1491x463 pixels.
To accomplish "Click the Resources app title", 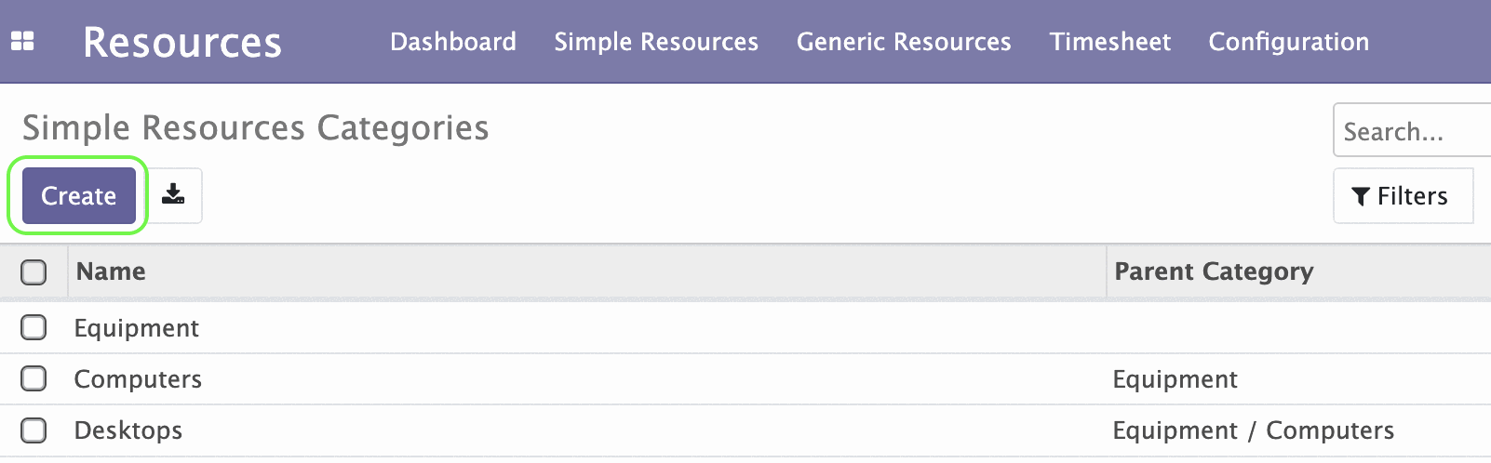I will tap(182, 43).
